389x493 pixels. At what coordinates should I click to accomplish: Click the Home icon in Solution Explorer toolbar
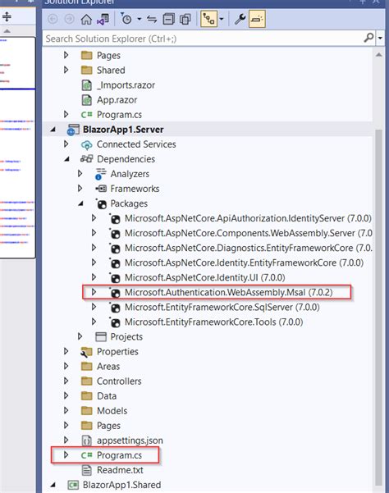click(x=86, y=20)
